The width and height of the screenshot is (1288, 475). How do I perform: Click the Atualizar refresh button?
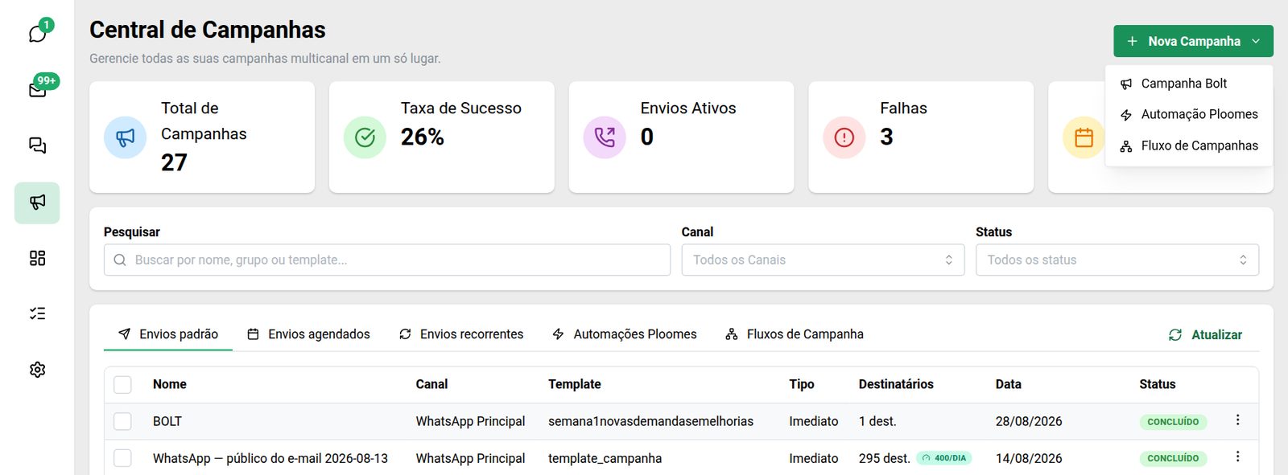click(1205, 335)
